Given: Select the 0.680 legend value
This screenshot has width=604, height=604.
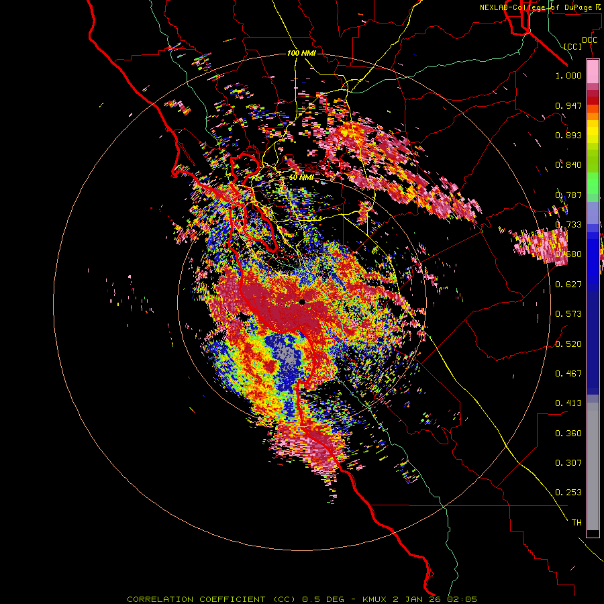Looking at the screenshot, I should click(x=568, y=254).
